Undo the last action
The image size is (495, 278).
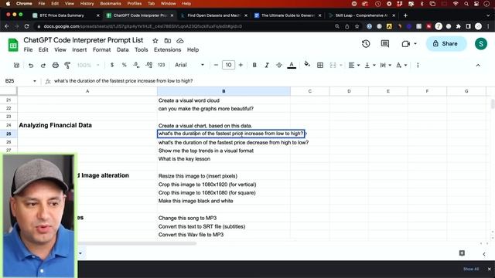click(x=31, y=65)
